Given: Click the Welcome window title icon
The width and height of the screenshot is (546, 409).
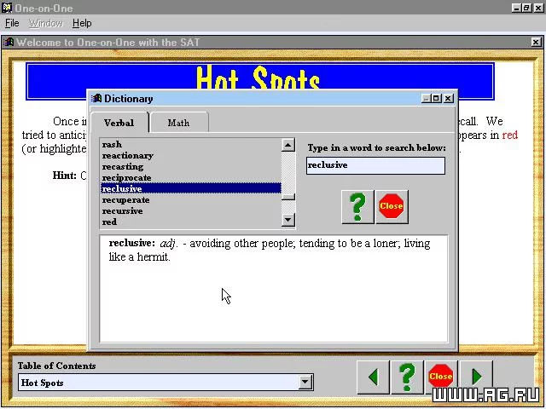Looking at the screenshot, I should click(x=9, y=42).
